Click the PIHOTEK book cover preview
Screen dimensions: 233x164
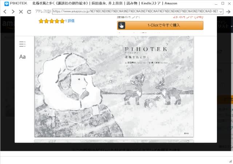pyautogui.click(x=114, y=87)
